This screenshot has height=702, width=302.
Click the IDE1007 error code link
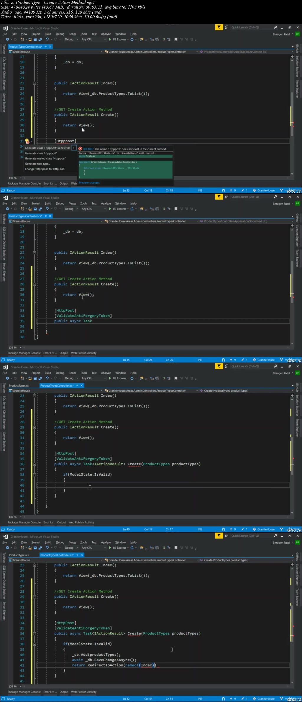pos(88,149)
